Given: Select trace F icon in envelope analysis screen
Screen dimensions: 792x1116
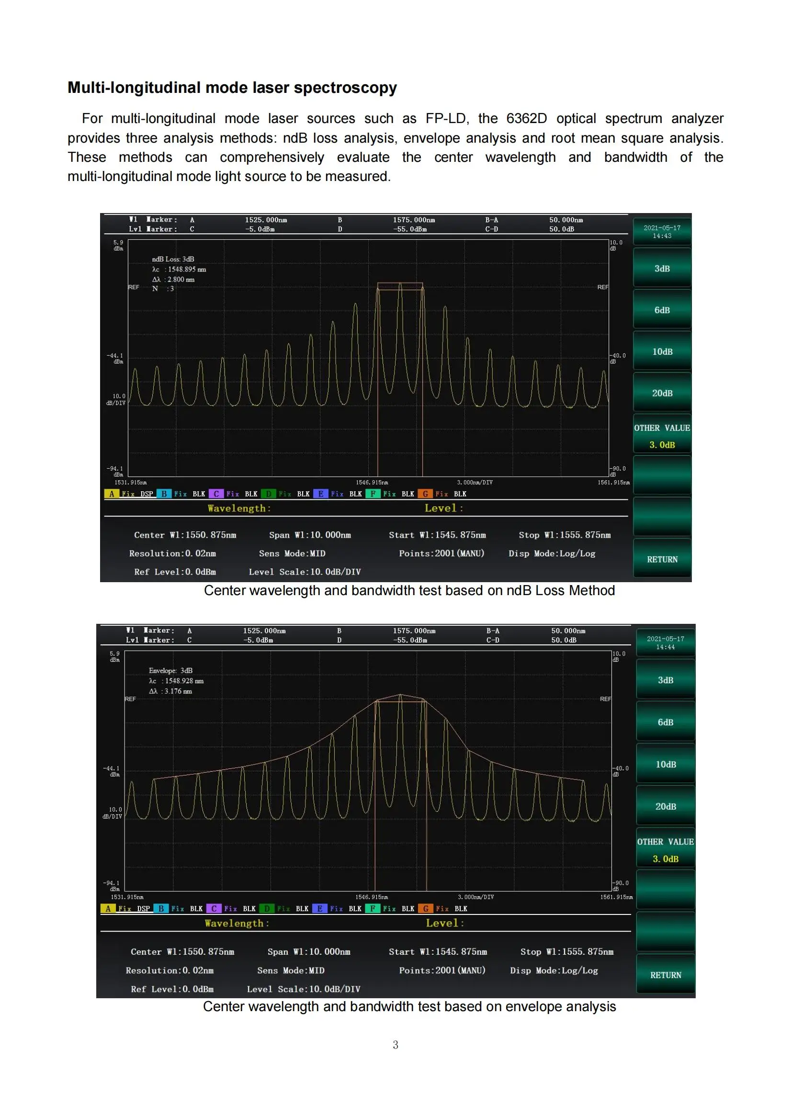Looking at the screenshot, I should [x=372, y=908].
